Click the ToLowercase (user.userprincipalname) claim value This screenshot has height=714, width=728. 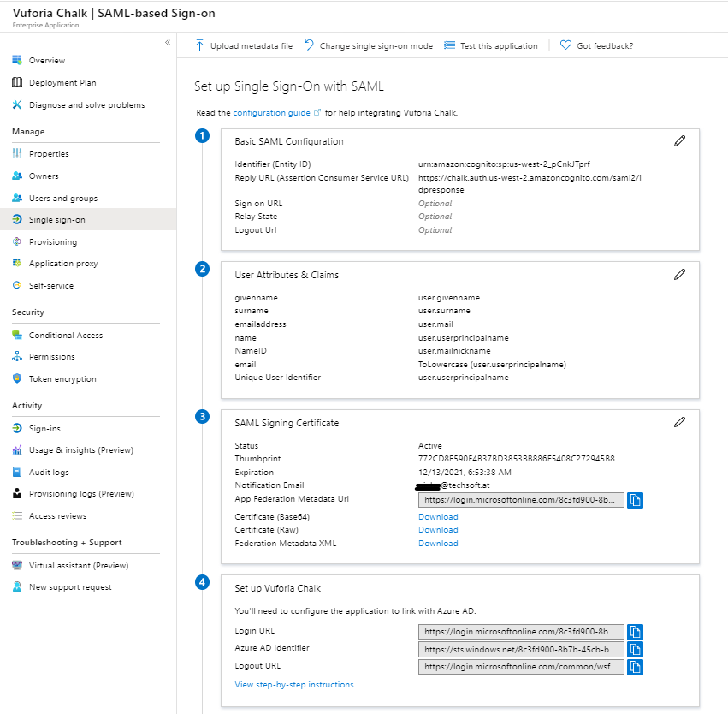pyautogui.click(x=492, y=364)
